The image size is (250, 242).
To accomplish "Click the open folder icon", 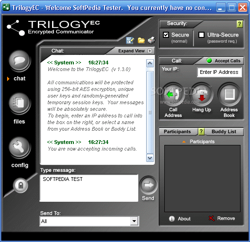I will click(141, 40).
